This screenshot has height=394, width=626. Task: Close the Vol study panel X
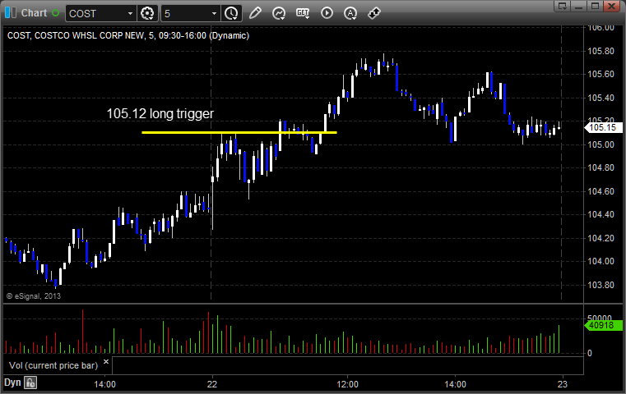(x=106, y=362)
